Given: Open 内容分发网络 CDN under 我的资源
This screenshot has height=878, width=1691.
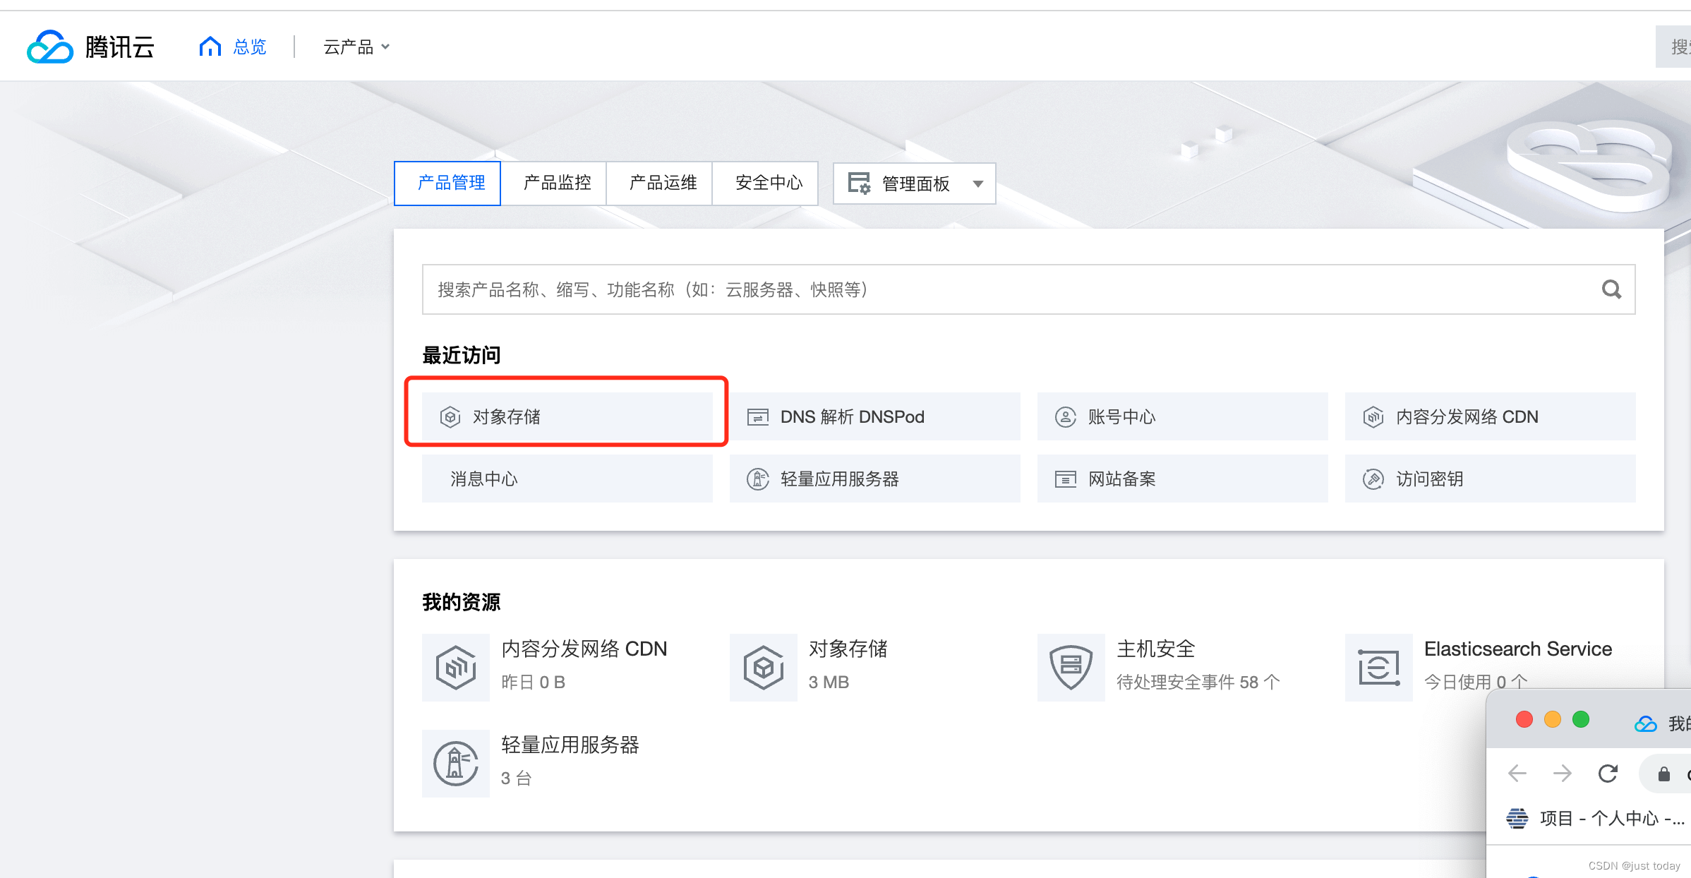Looking at the screenshot, I should pyautogui.click(x=584, y=649).
